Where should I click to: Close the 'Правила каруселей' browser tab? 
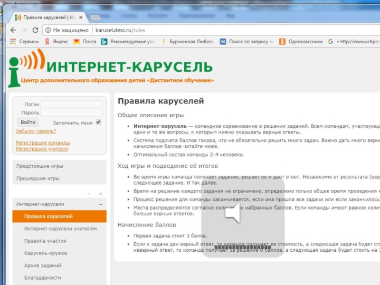coord(81,18)
